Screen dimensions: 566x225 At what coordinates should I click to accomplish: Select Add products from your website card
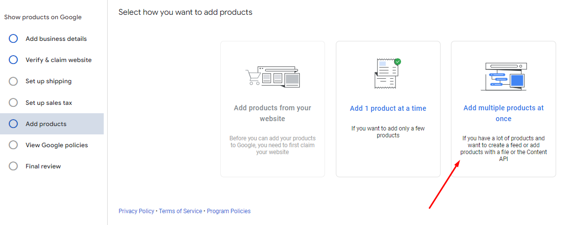[273, 113]
